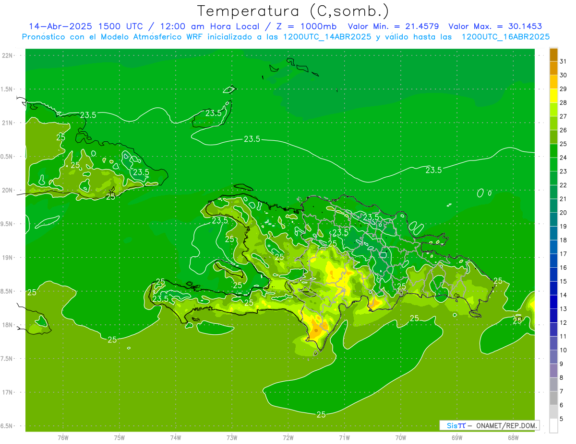Click the color scale label 15

pos(563,281)
